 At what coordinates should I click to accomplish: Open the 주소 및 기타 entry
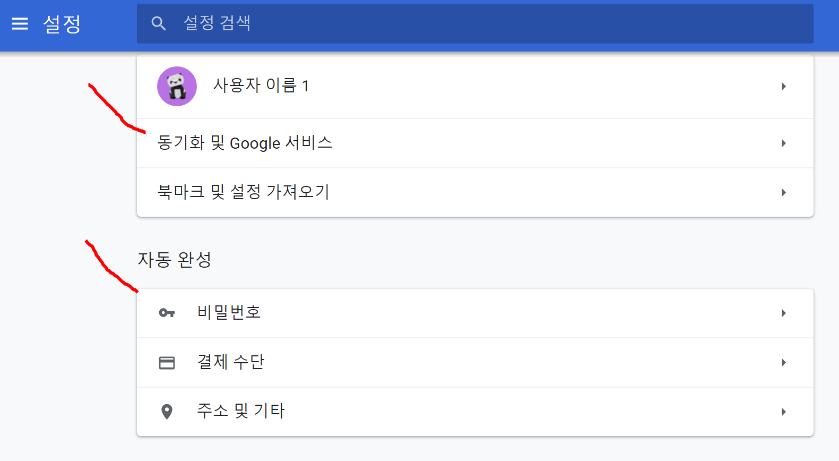[x=475, y=412]
